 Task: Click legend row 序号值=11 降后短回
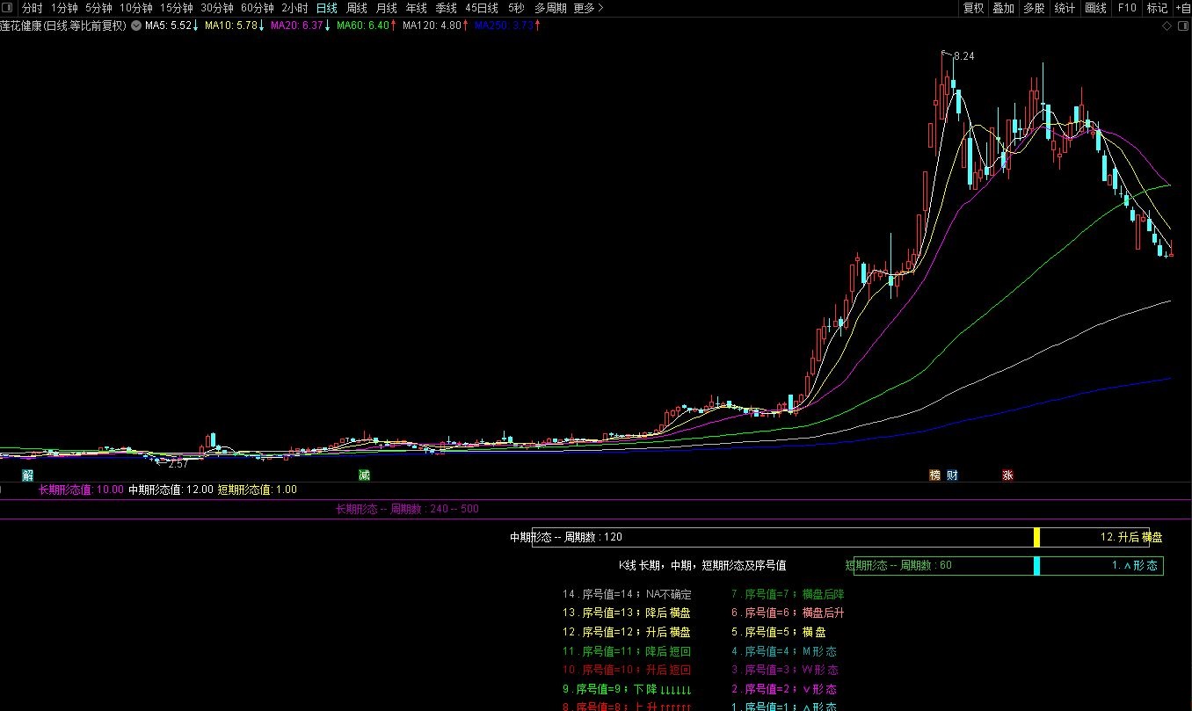627,651
